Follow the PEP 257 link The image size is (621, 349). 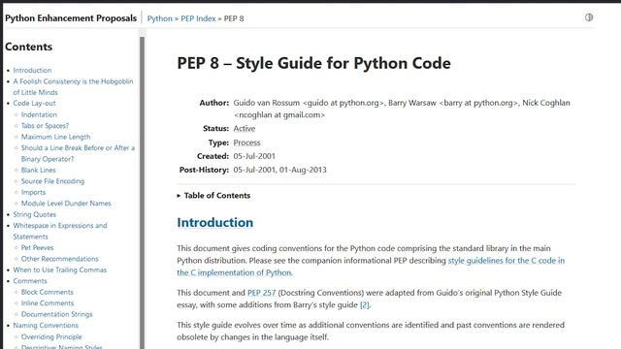click(x=261, y=293)
